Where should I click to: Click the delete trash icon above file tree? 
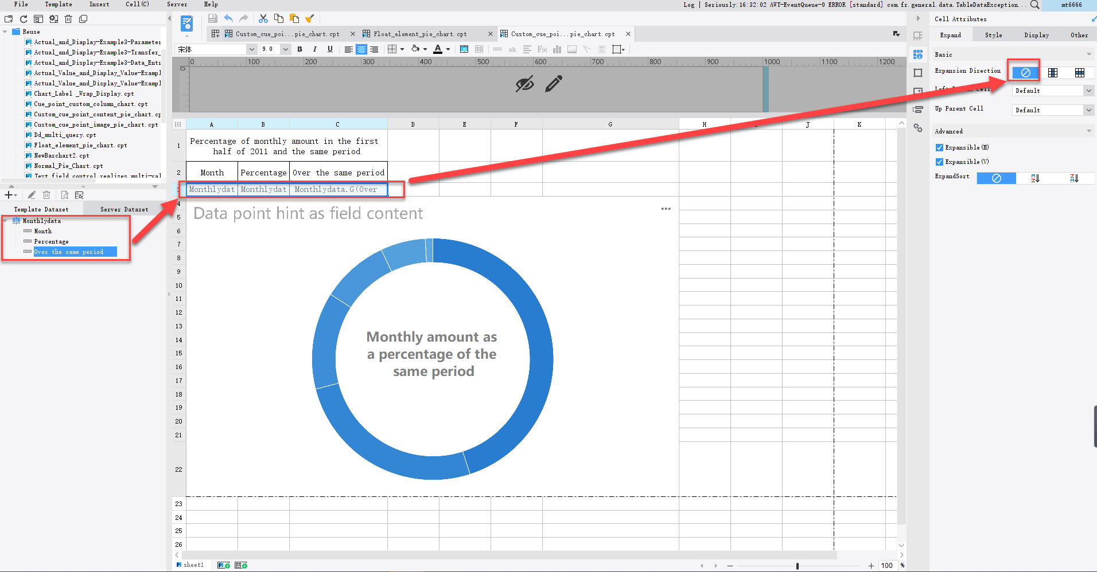click(68, 19)
